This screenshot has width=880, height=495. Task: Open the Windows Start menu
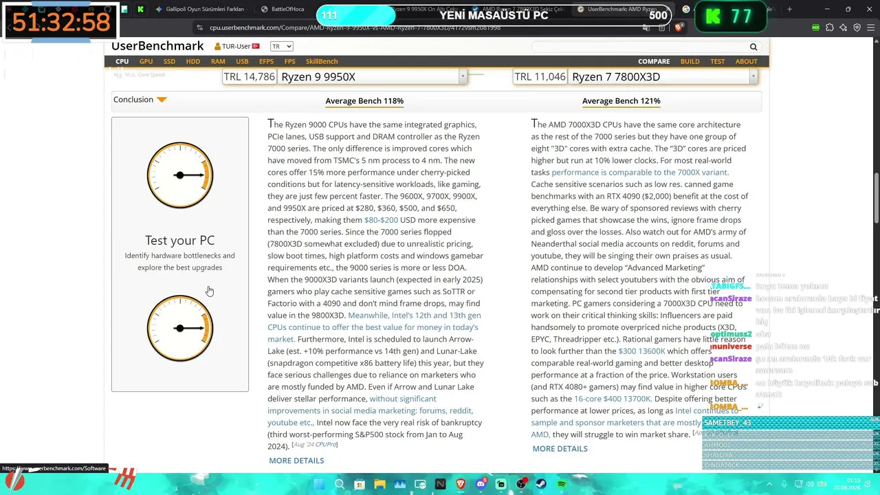click(319, 485)
